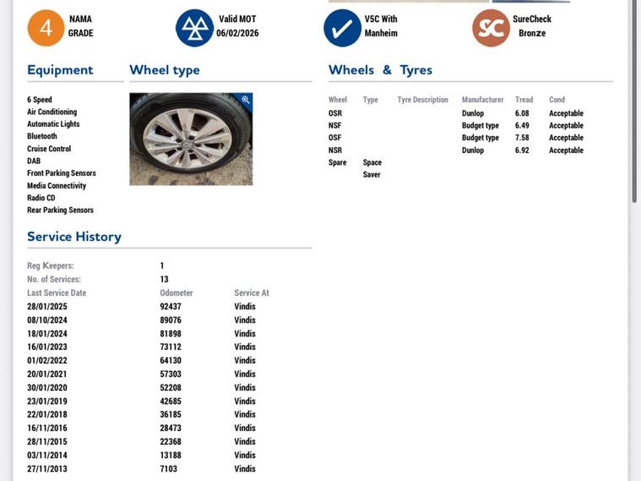Click the Wheel type heading
Screen dimensions: 641x481
click(164, 70)
